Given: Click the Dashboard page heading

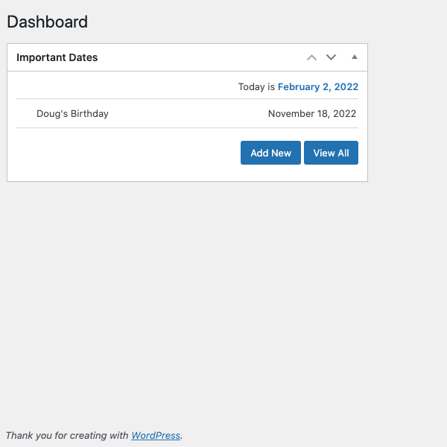Looking at the screenshot, I should [x=48, y=22].
